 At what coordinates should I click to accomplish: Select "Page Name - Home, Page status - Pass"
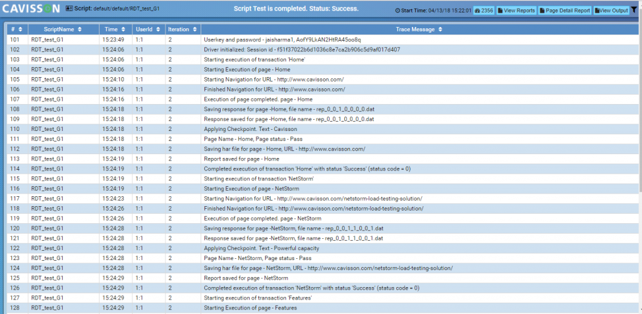(x=253, y=139)
